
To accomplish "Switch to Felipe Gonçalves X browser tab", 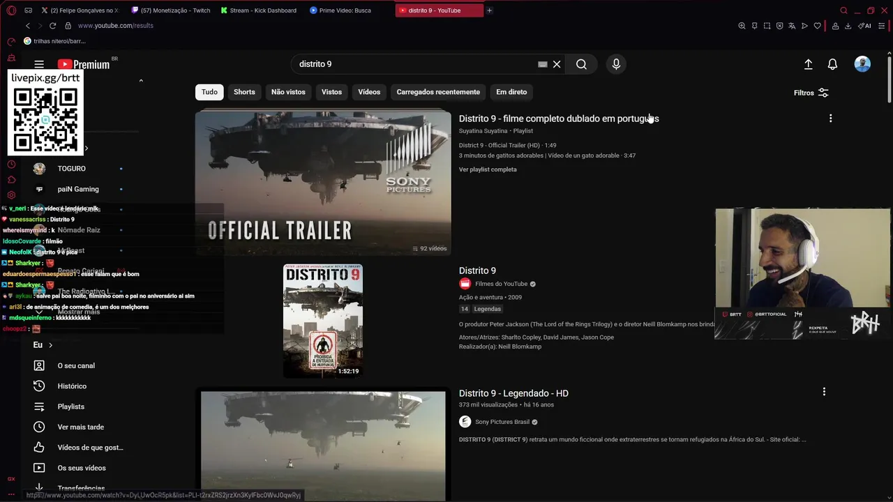I will (80, 10).
